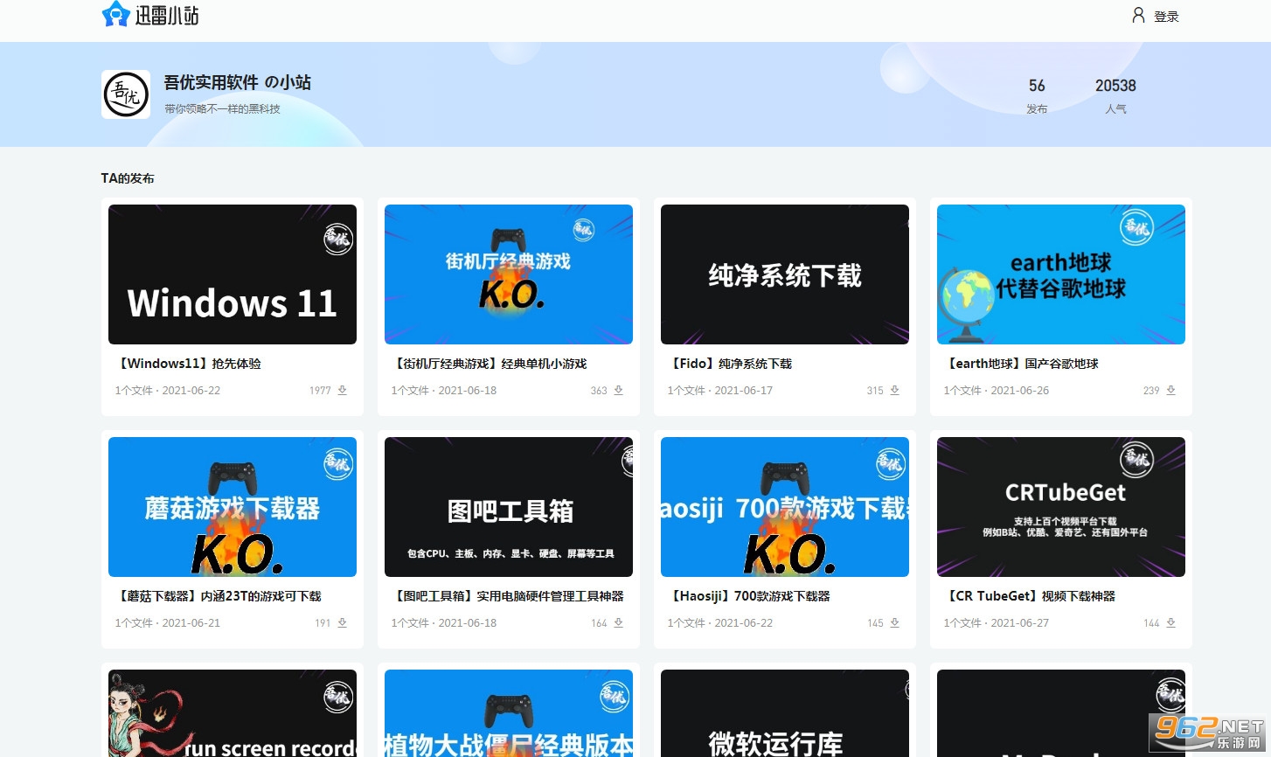Click the 1个文件 · 2021-06-27 text
Screen dimensions: 1271x757
click(997, 623)
